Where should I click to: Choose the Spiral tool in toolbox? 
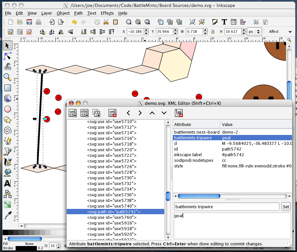coord(7,130)
